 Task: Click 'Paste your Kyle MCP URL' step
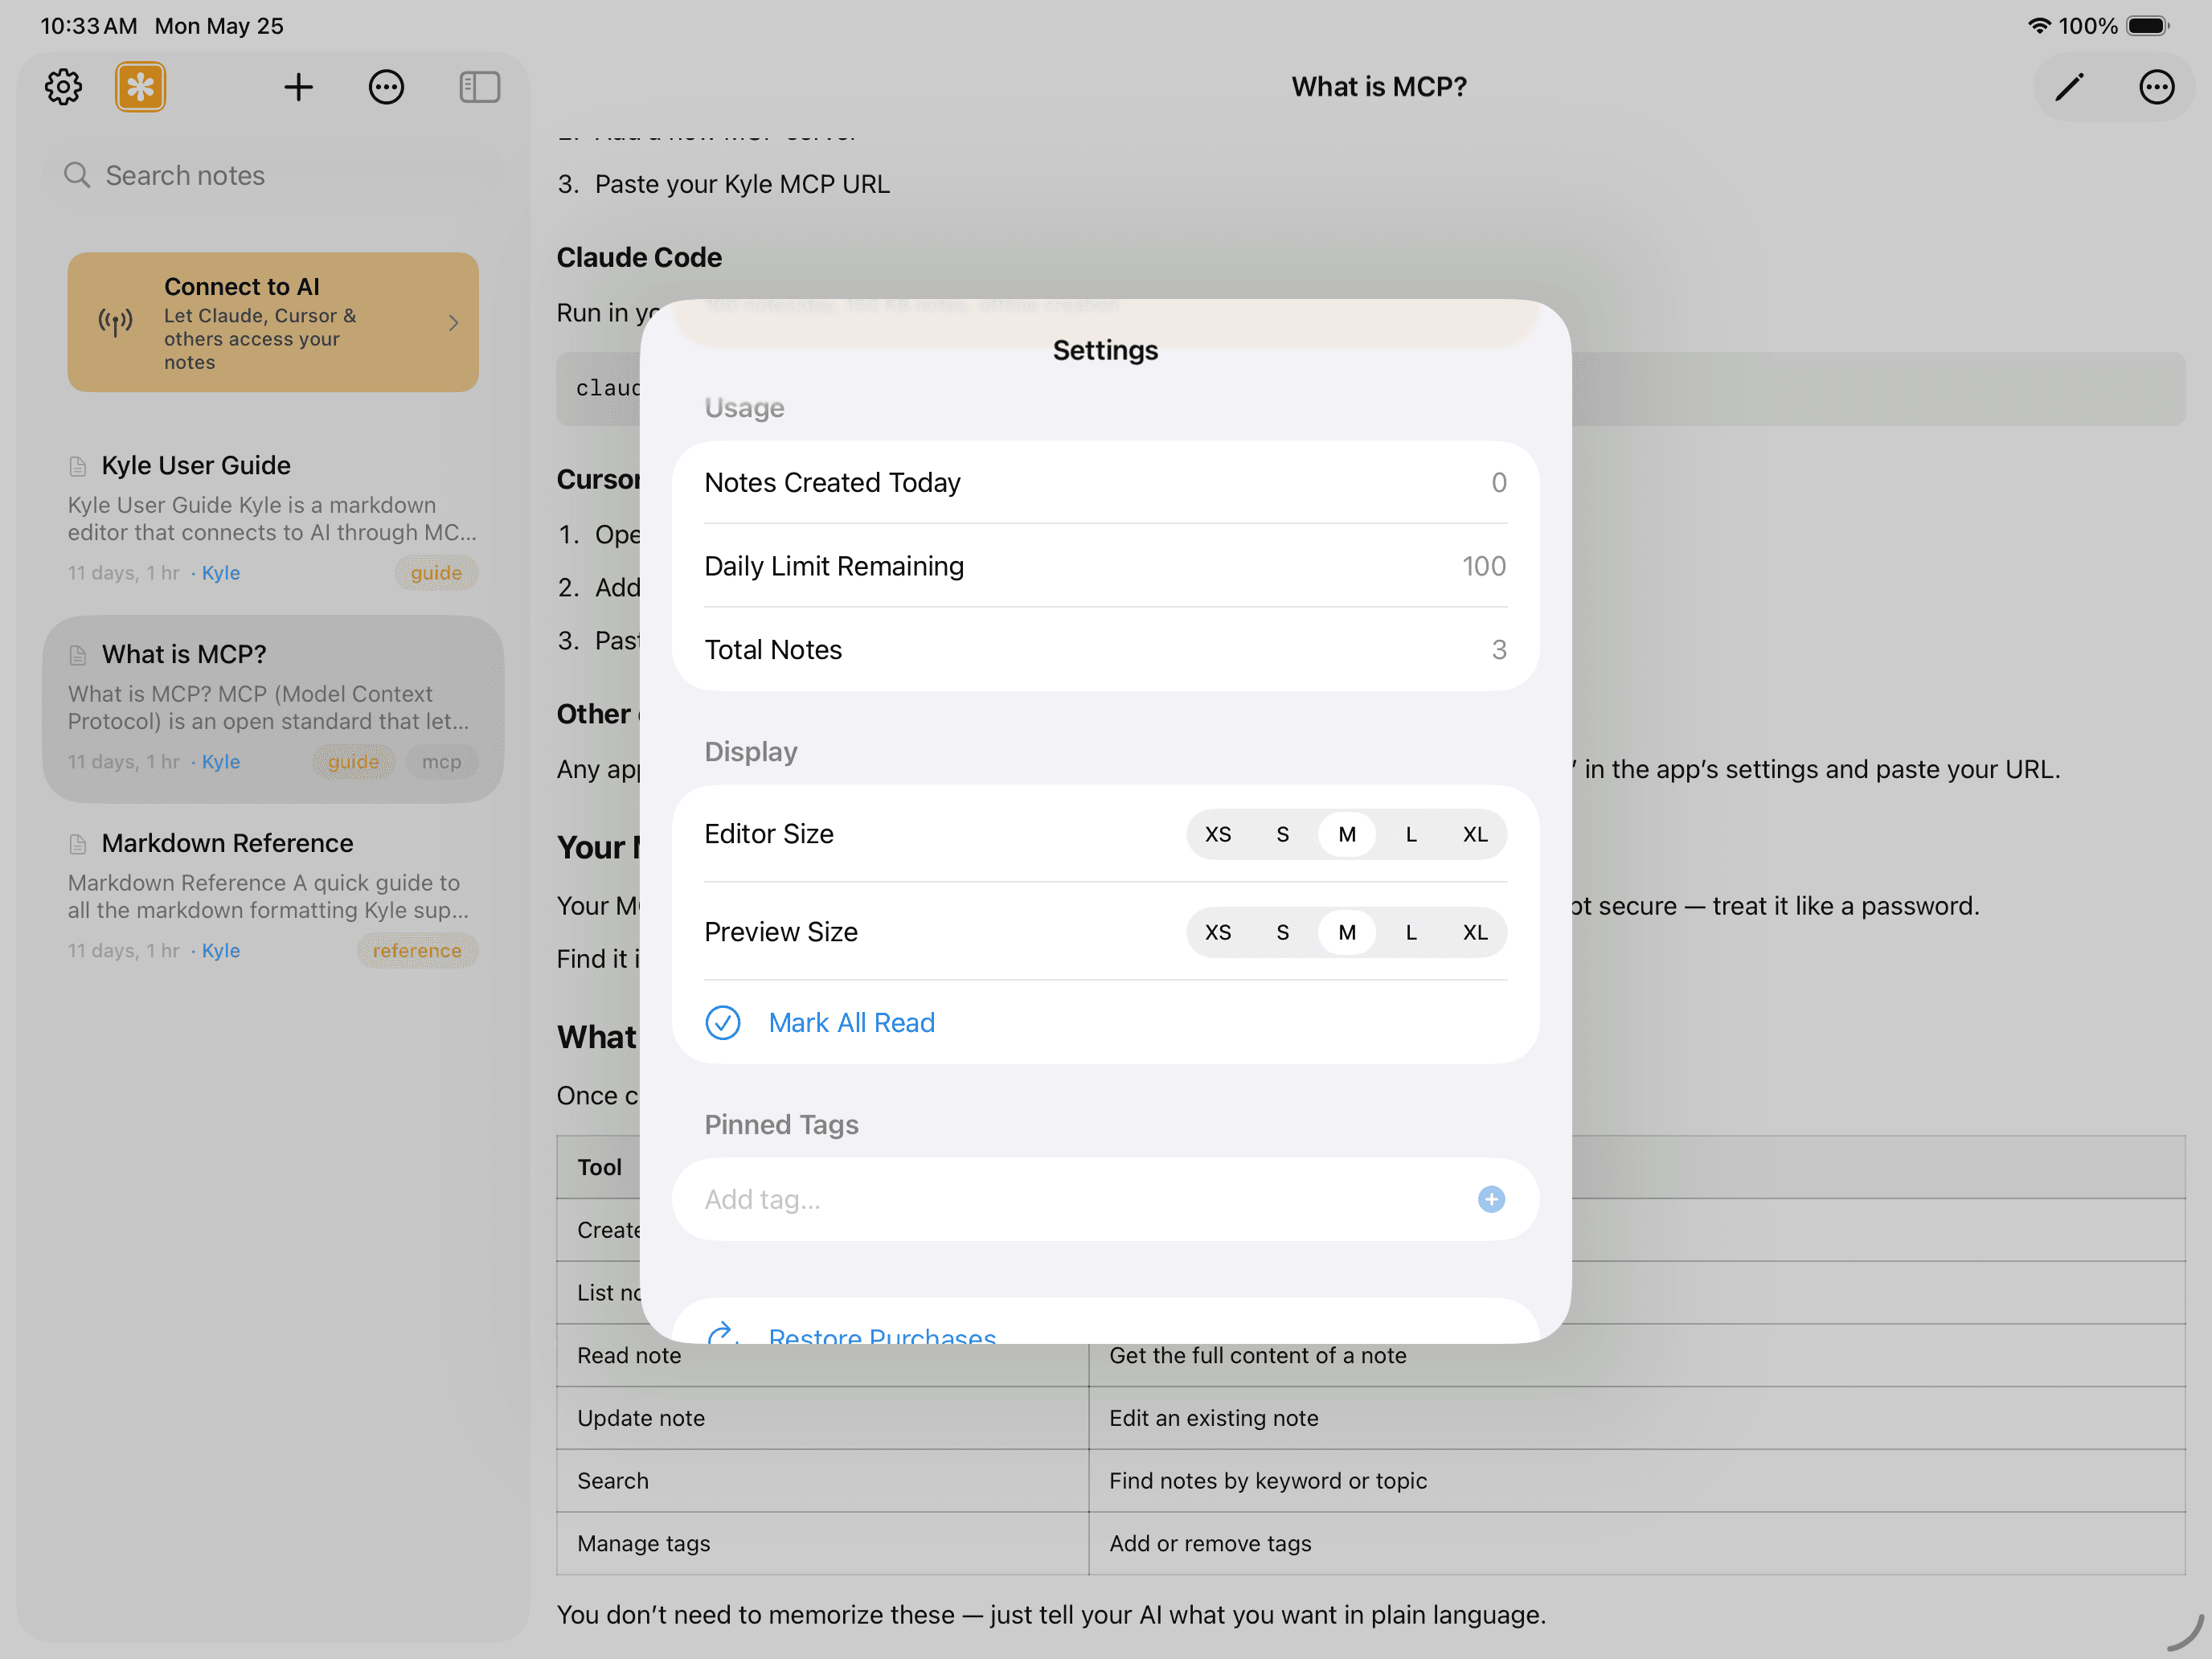(742, 184)
